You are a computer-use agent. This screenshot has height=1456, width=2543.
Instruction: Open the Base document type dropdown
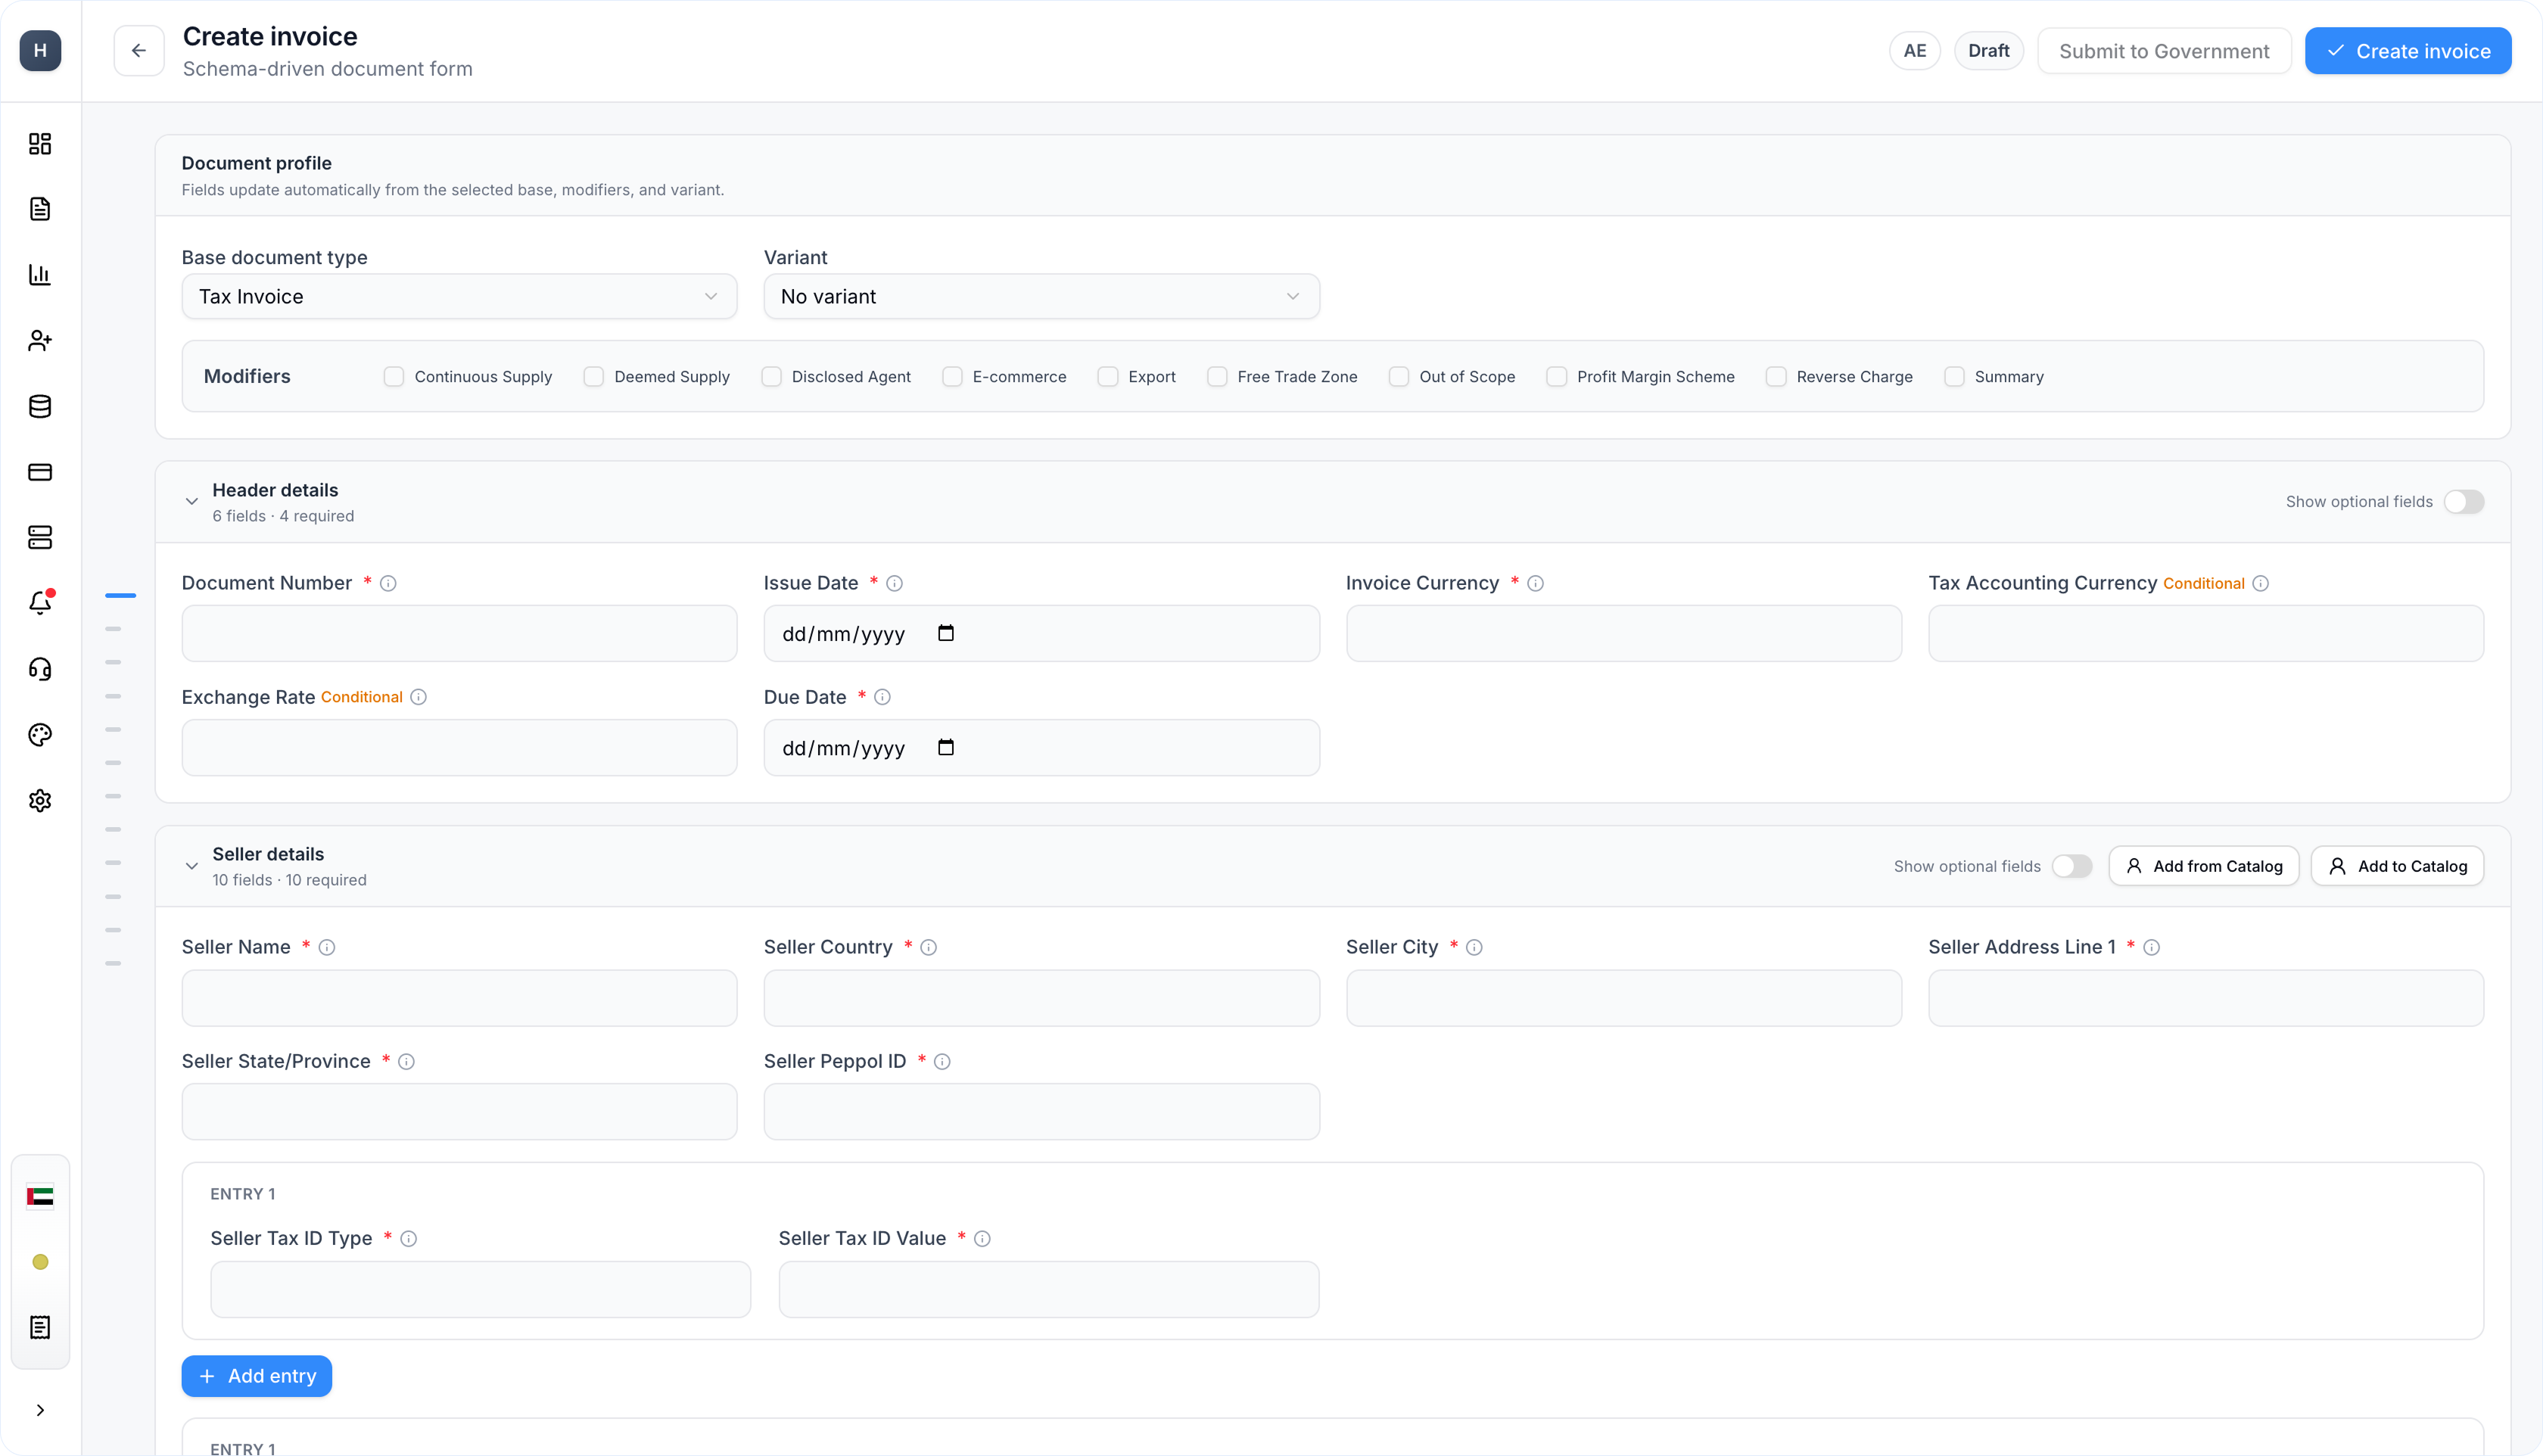click(459, 297)
